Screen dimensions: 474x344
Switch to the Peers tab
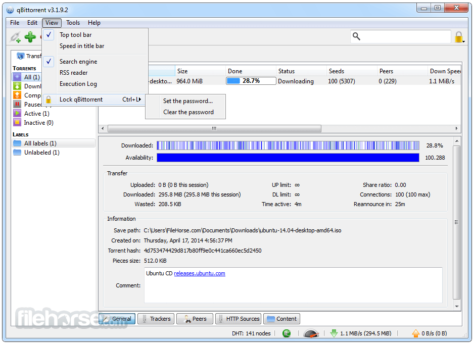tap(195, 319)
